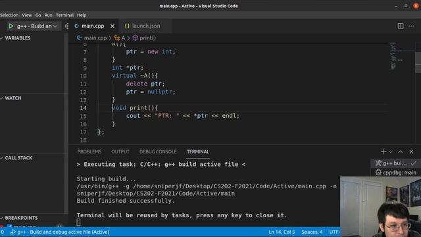
Task: Close the main.cpp tab
Action: pyautogui.click(x=112, y=26)
